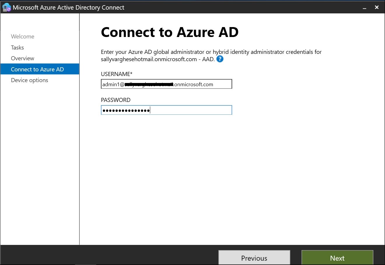
Task: Go to the Welcome step
Action: pos(22,36)
